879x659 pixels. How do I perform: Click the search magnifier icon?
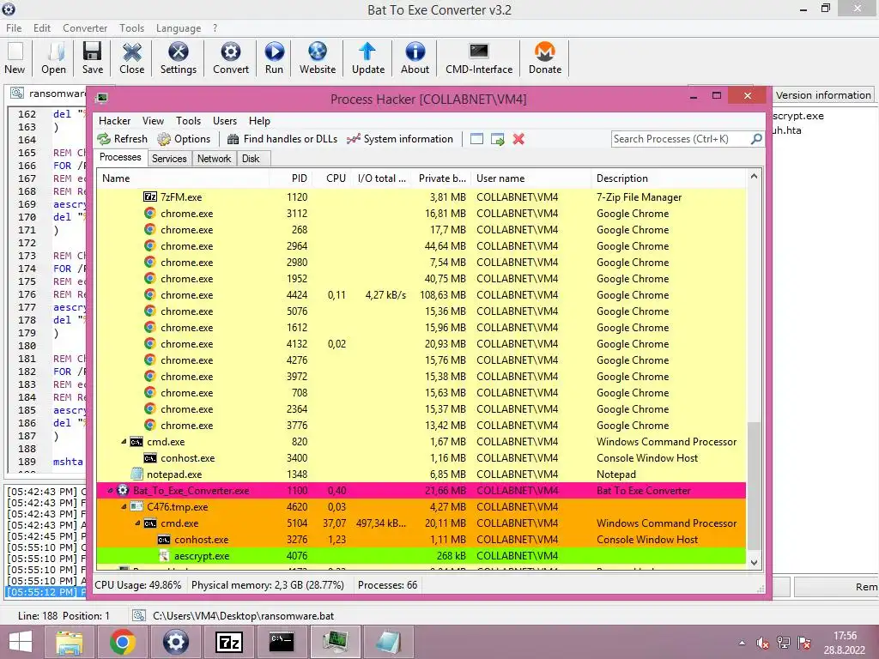point(756,138)
